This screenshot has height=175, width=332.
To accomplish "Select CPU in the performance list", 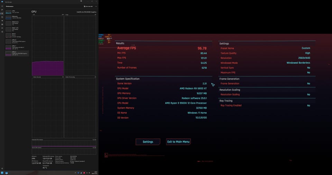I will 17,12.
